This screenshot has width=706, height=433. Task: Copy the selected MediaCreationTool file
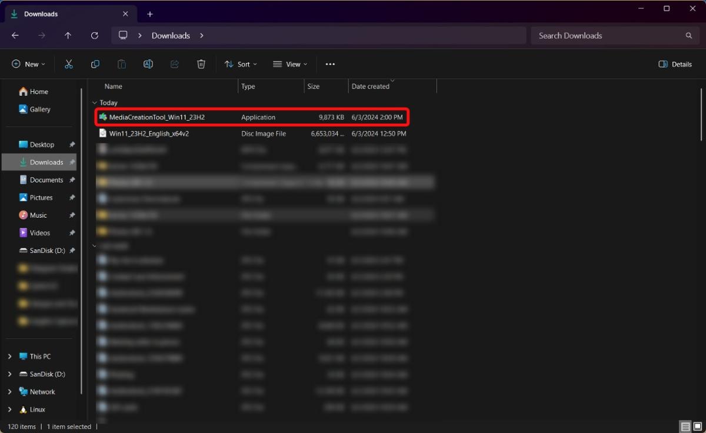point(95,64)
